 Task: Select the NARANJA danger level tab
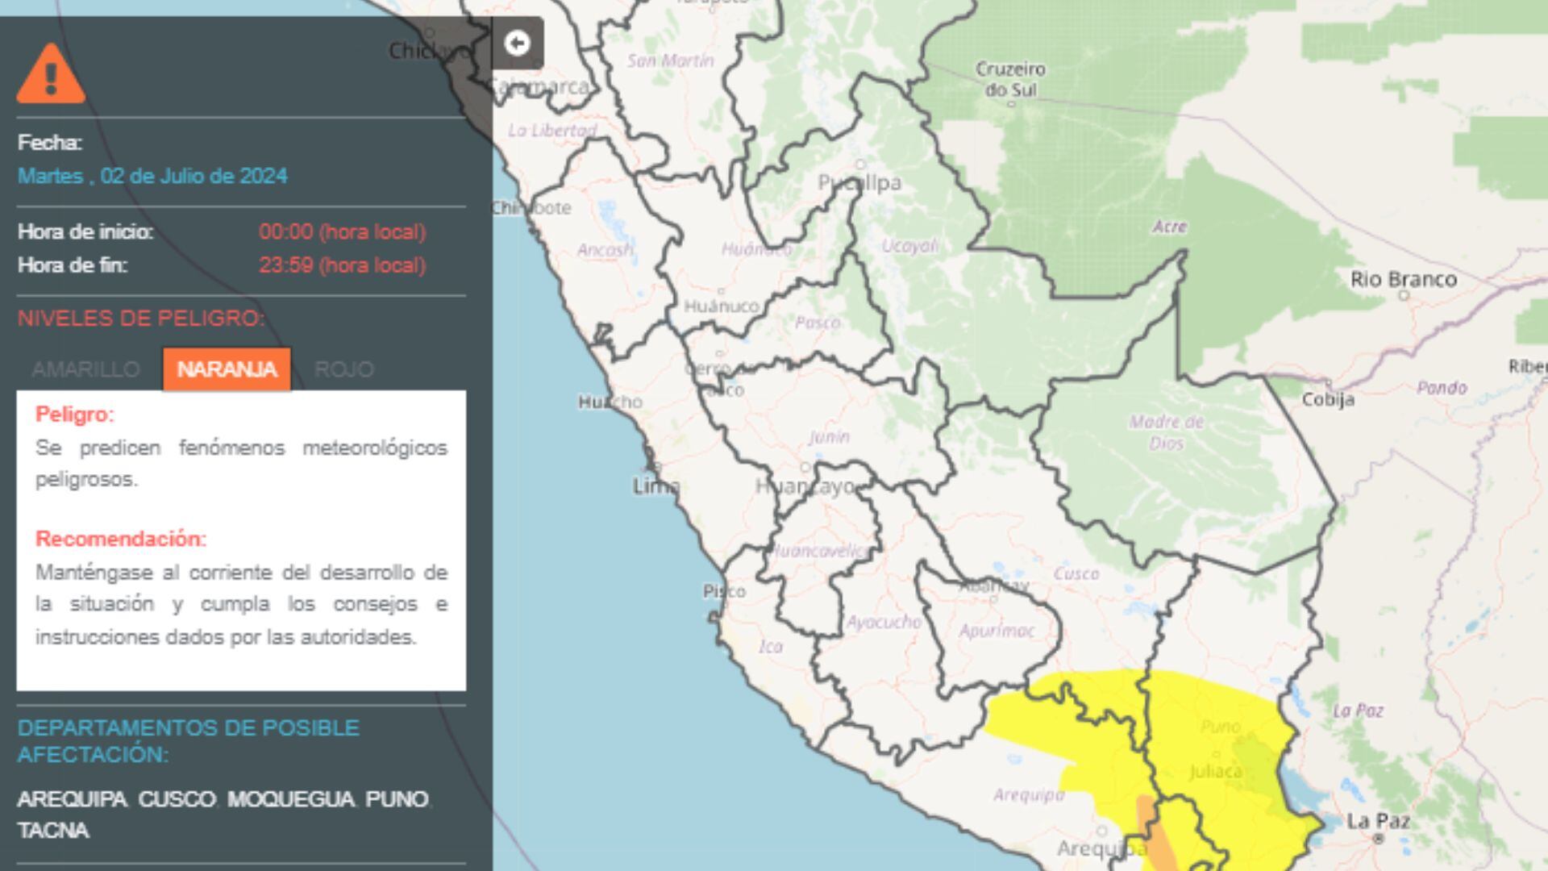click(x=227, y=369)
